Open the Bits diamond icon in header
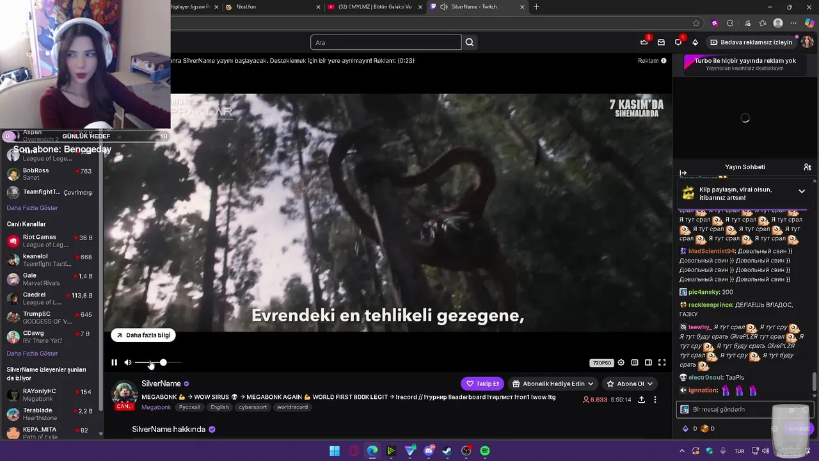This screenshot has height=461, width=819. (x=696, y=42)
